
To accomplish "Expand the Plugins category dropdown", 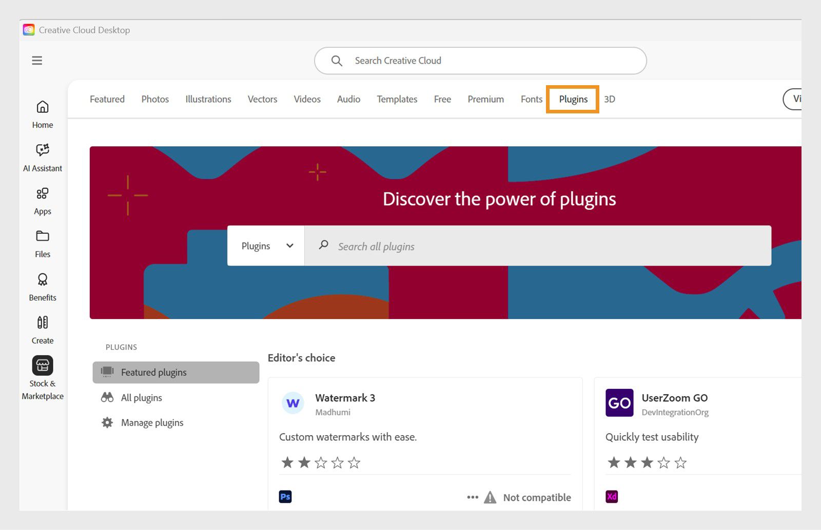I will tap(266, 246).
